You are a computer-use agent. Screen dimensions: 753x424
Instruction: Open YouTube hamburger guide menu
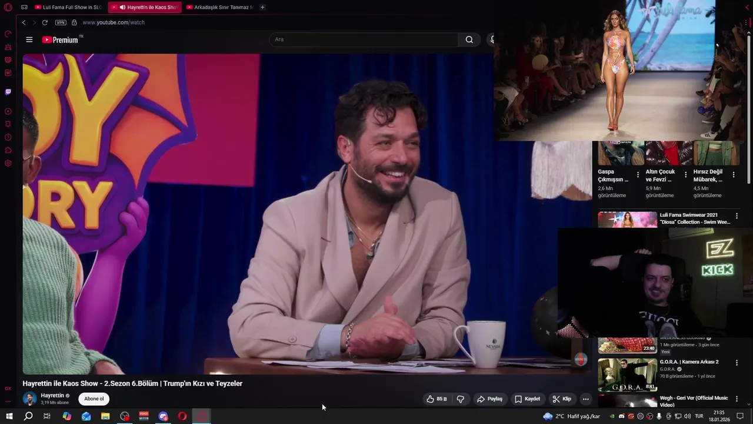pyautogui.click(x=29, y=39)
